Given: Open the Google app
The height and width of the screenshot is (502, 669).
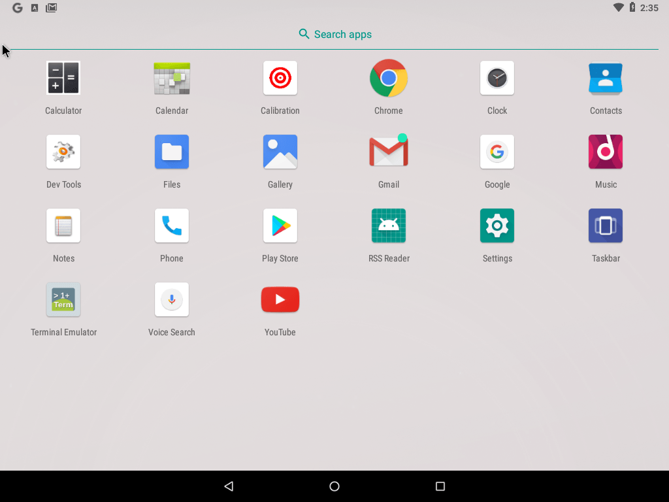Looking at the screenshot, I should [497, 152].
